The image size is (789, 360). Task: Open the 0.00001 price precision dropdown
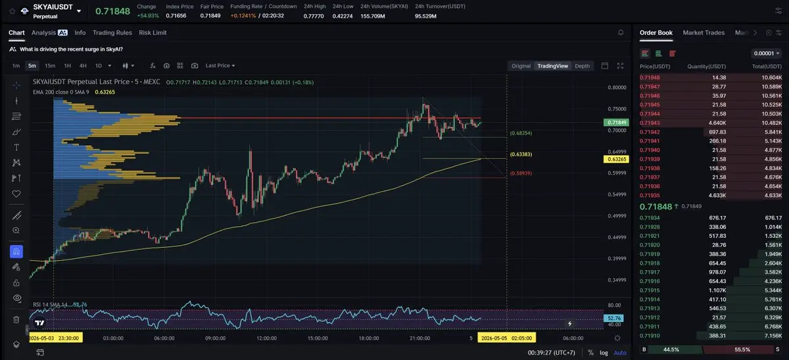(x=765, y=53)
